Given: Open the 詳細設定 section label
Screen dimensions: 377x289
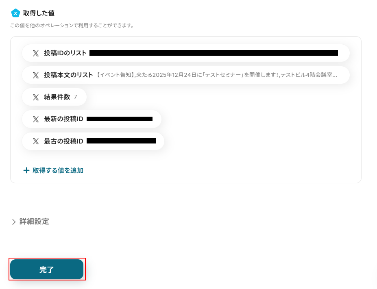Looking at the screenshot, I should pyautogui.click(x=34, y=222).
